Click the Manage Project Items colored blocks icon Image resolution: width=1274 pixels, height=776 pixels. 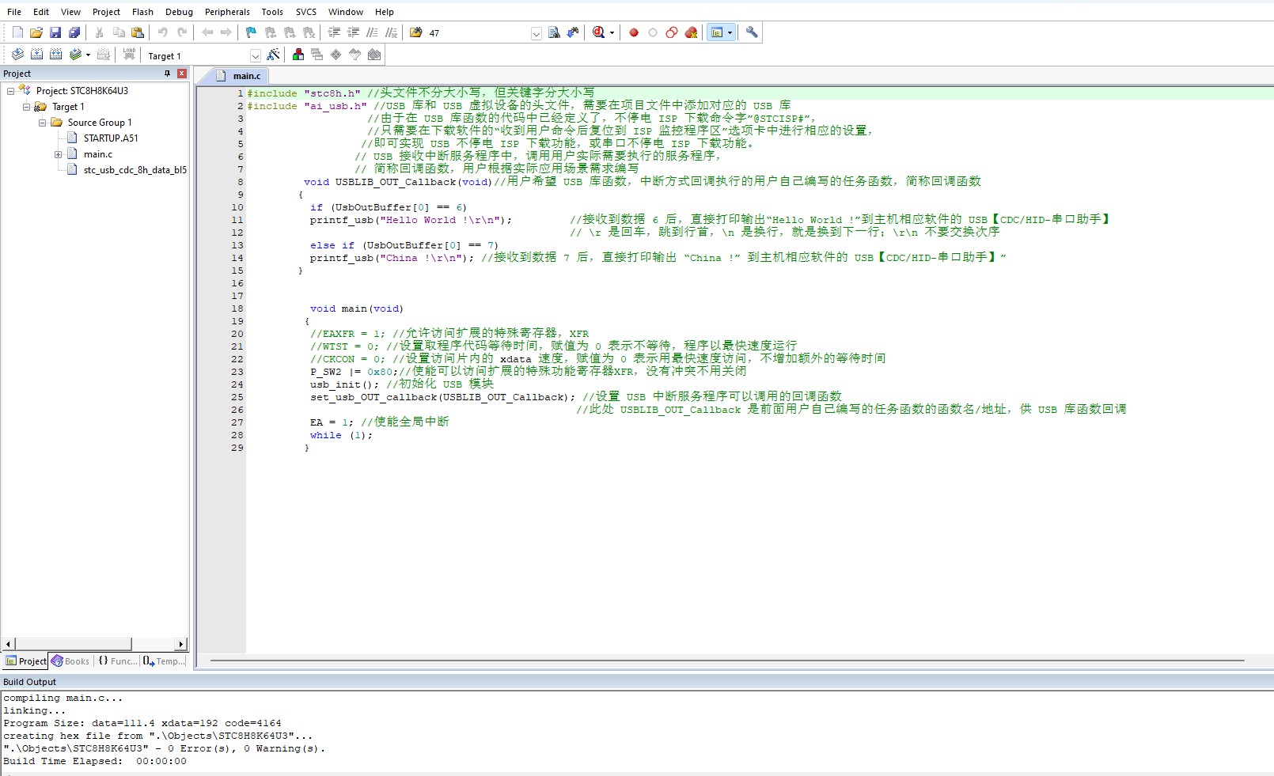coord(298,55)
